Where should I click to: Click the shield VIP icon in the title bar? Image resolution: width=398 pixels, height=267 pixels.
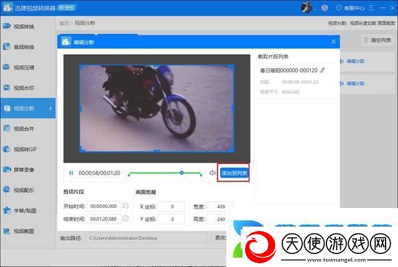325,8
